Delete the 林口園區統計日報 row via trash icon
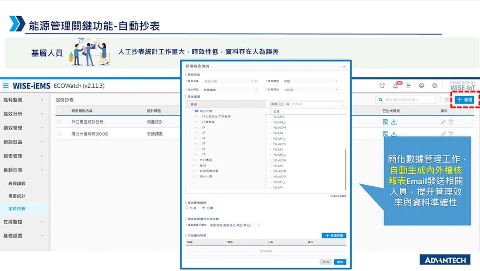Image resolution: width=480 pixels, height=271 pixels. 451,122
